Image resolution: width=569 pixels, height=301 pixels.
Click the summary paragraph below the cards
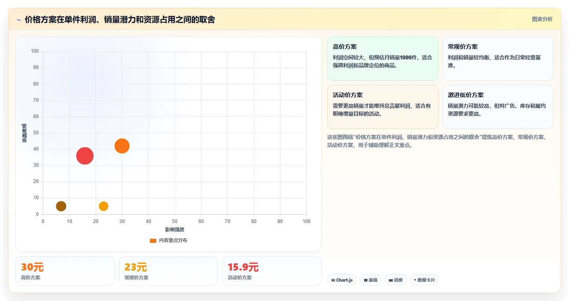(x=437, y=141)
